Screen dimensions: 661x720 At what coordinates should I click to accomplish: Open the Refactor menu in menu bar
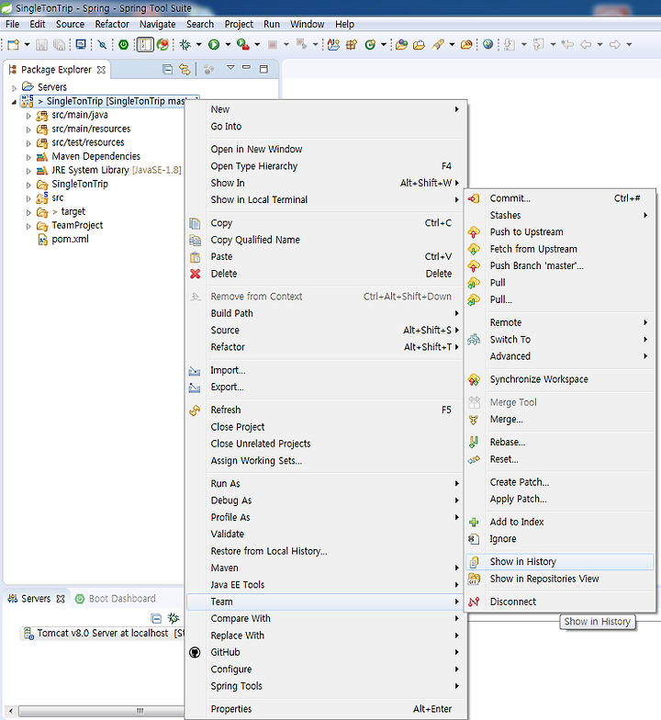(x=112, y=24)
